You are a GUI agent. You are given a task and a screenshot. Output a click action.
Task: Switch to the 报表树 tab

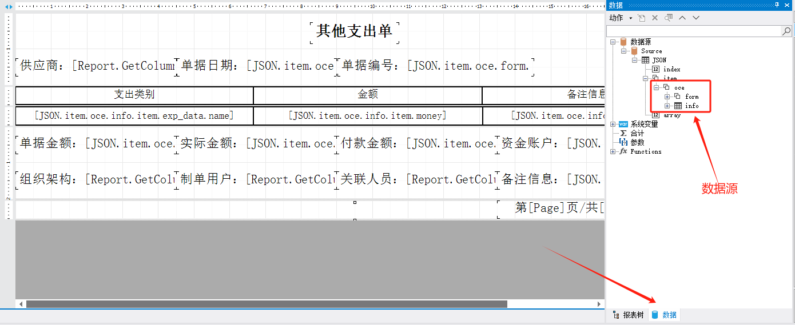pyautogui.click(x=627, y=315)
